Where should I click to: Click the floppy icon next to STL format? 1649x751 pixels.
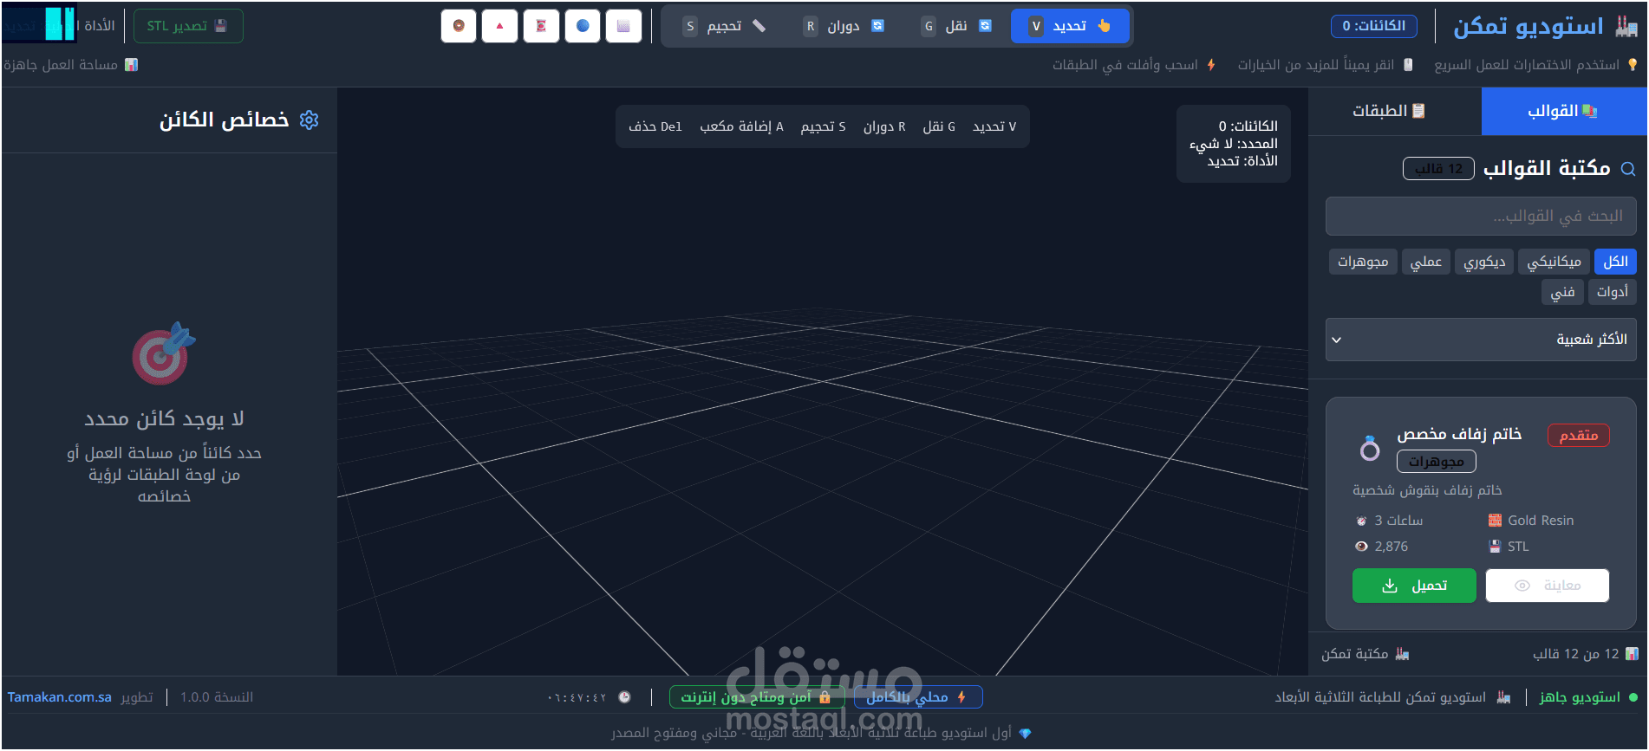1495,547
